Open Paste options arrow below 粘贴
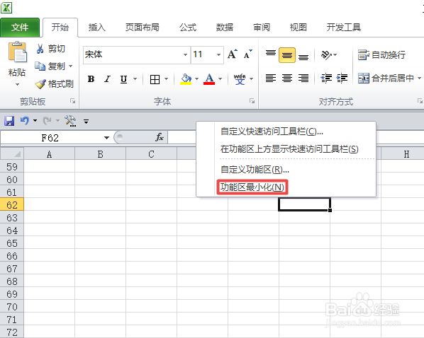The height and width of the screenshot is (338, 424). 17,85
